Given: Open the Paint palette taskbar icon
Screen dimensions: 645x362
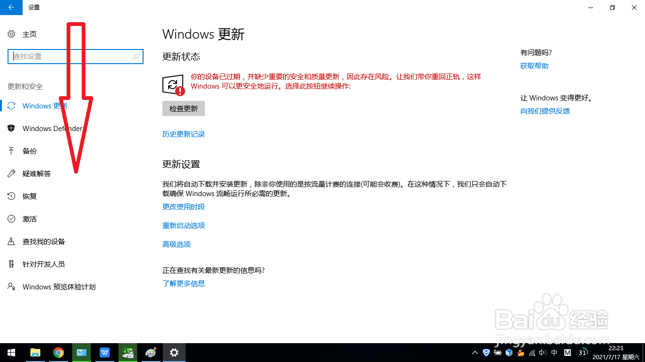Looking at the screenshot, I should pos(151,353).
